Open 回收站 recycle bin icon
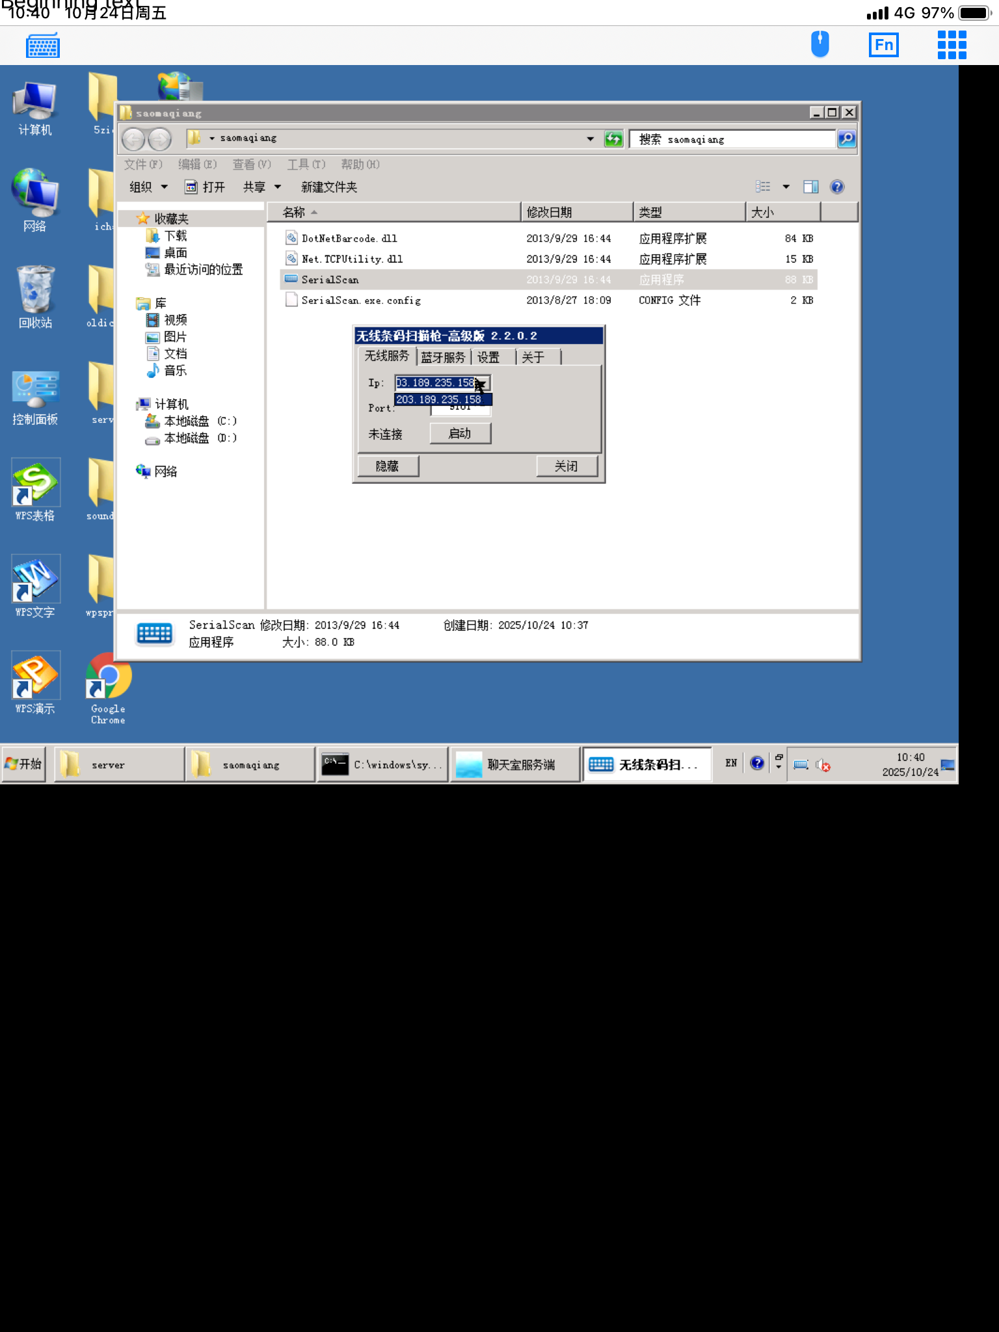The image size is (999, 1332). 35,297
